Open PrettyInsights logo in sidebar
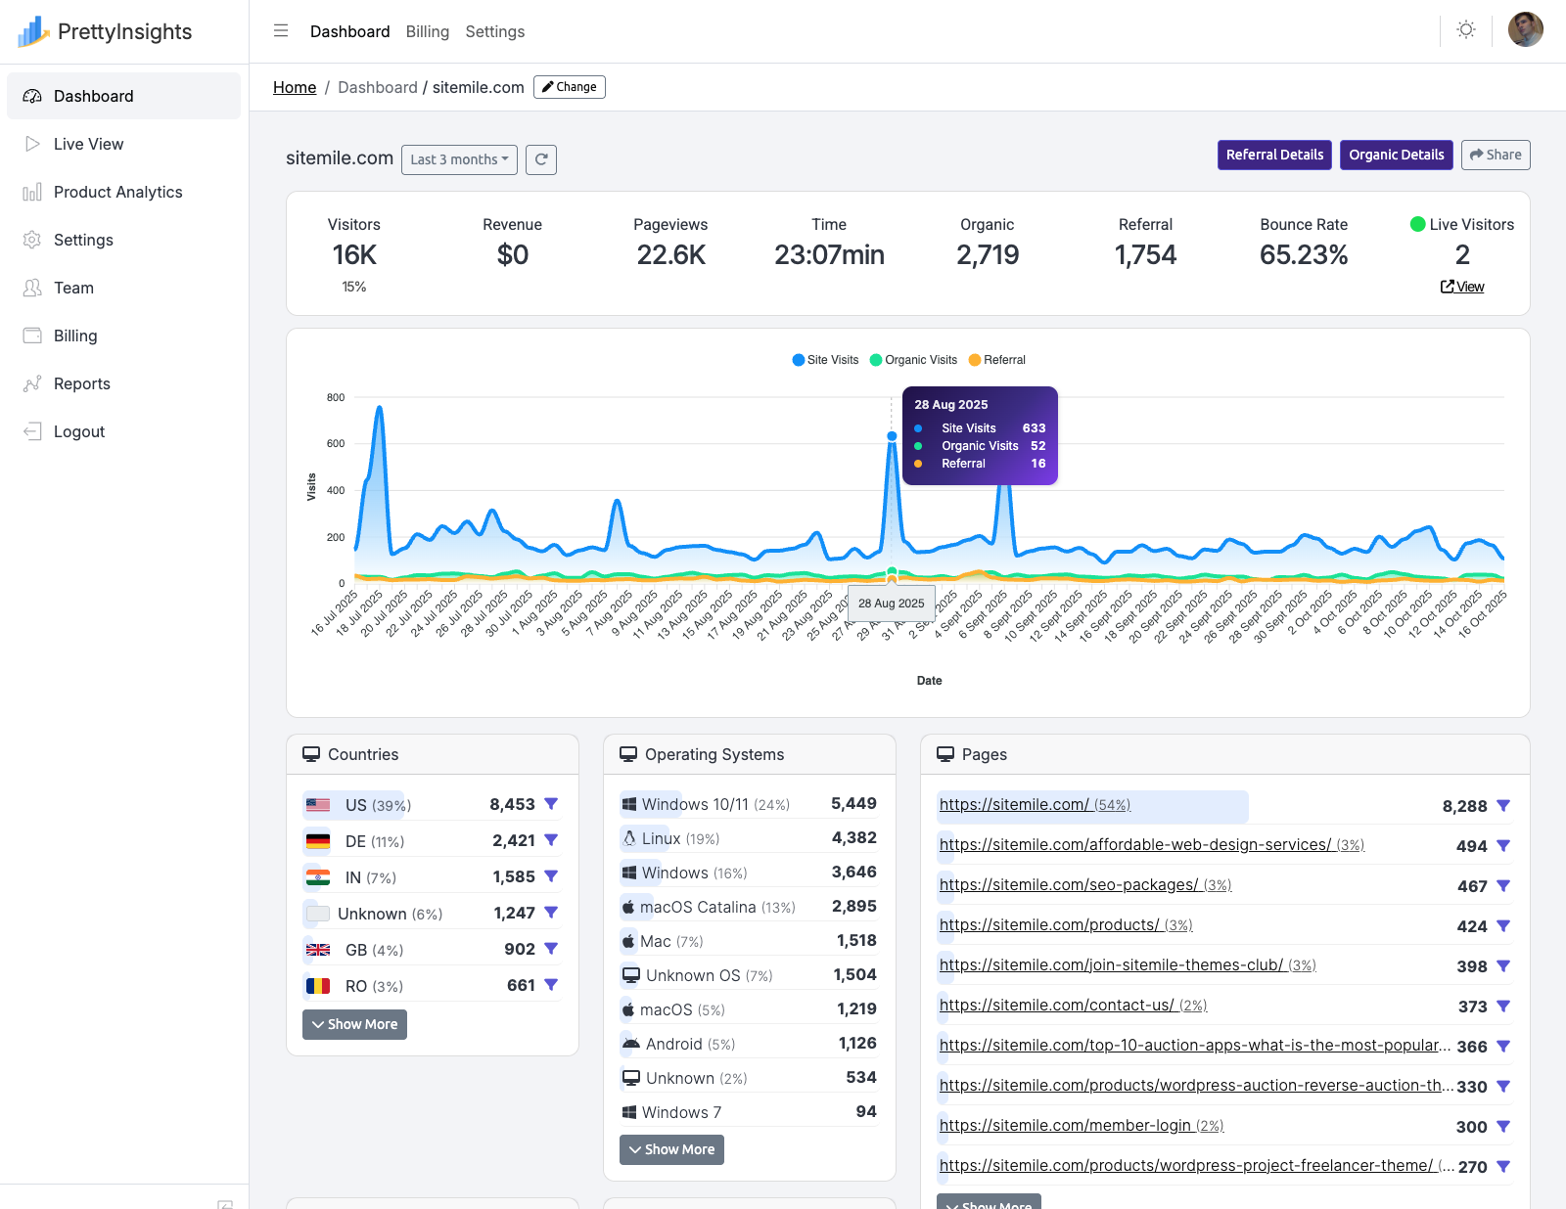1566x1209 pixels. (106, 31)
